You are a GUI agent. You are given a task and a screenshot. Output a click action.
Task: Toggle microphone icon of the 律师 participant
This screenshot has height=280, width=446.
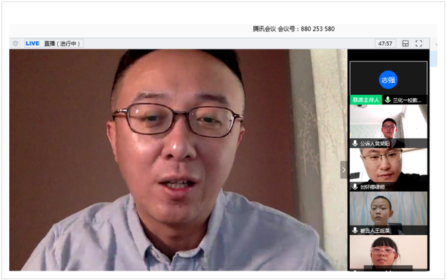pos(355,186)
